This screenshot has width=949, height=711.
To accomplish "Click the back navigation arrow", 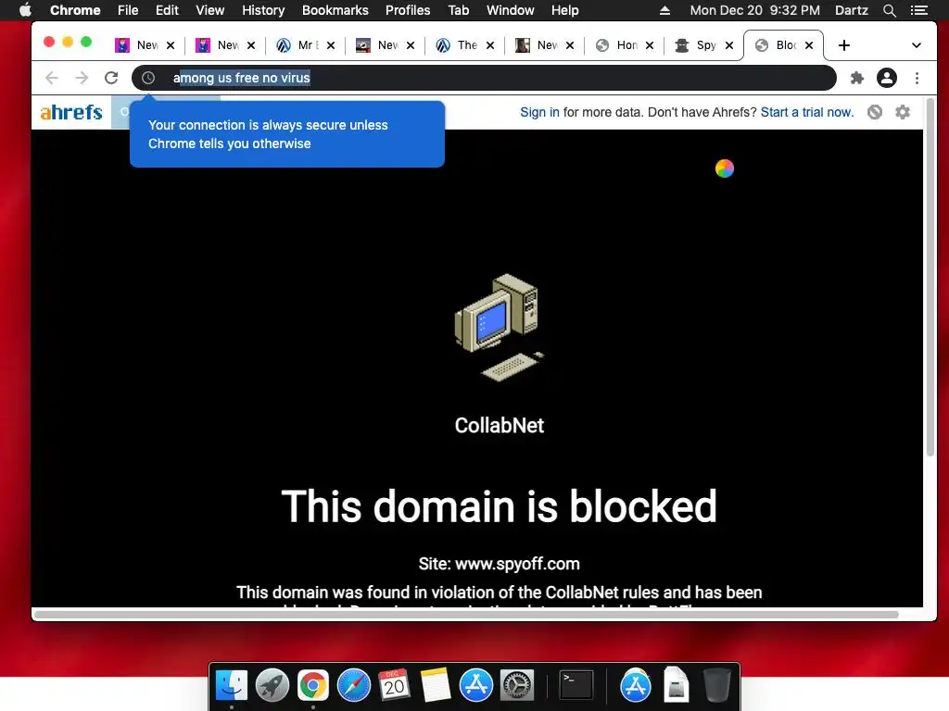I will [x=52, y=78].
